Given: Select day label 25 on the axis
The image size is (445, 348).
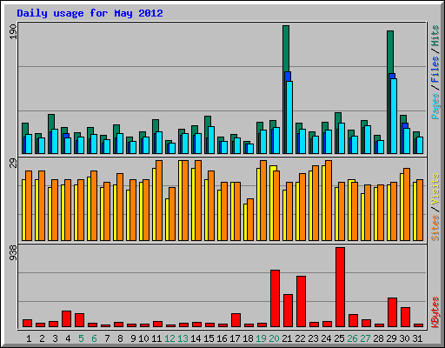Looking at the screenshot, I should pyautogui.click(x=339, y=338).
